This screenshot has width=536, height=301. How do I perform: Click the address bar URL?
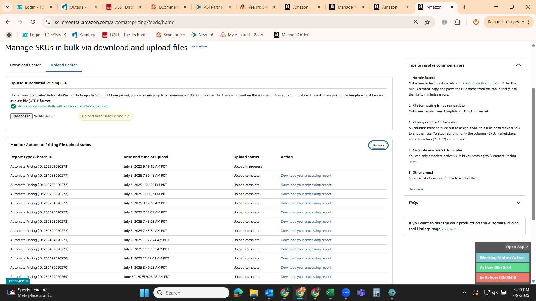114,22
